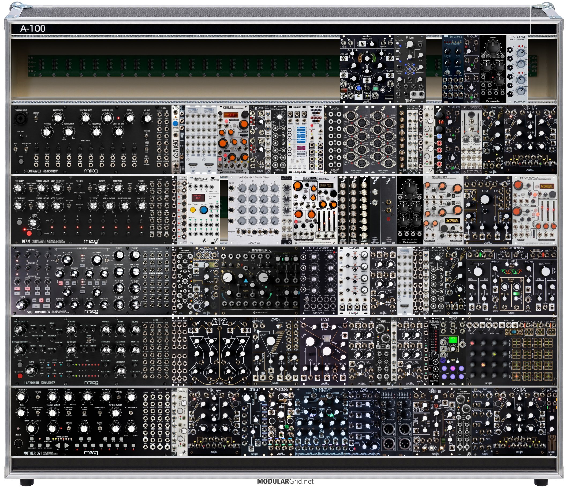Screen dimensions: 571x487
Task: Click the blue encoder on Pamela's Pro Workout
Action: pyautogui.click(x=204, y=210)
